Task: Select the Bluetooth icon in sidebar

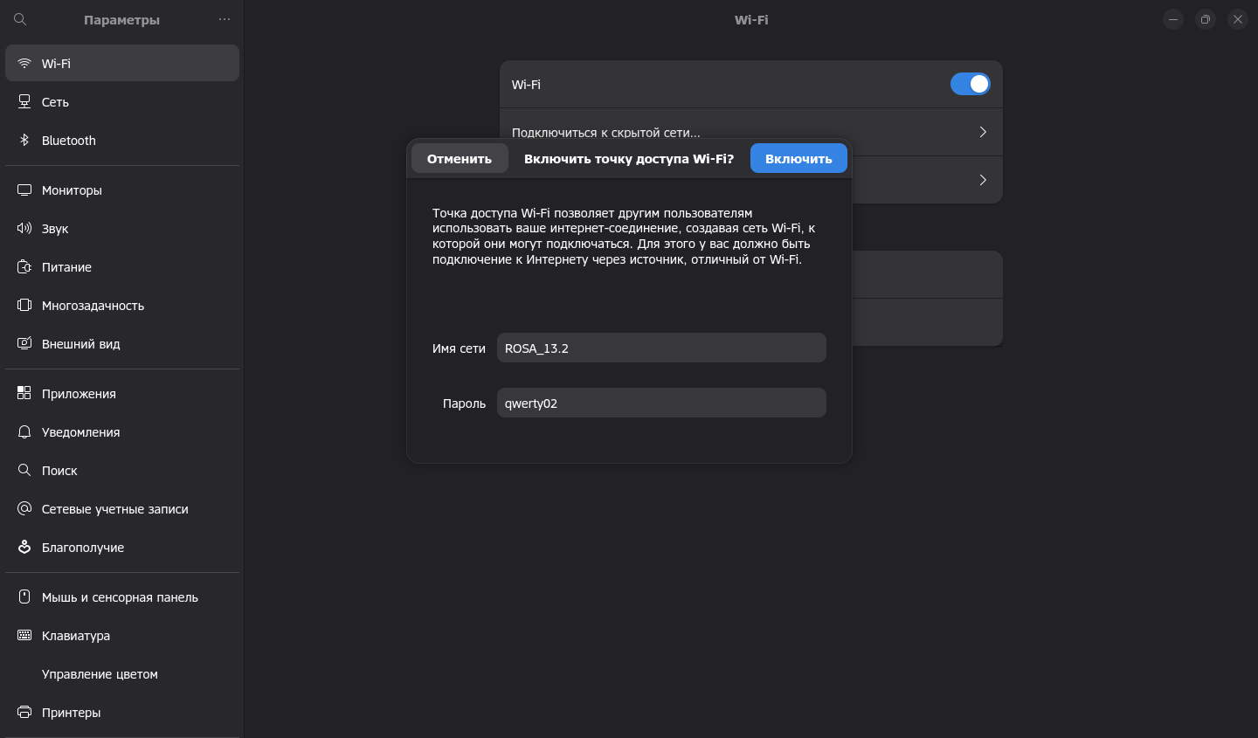Action: [x=24, y=140]
